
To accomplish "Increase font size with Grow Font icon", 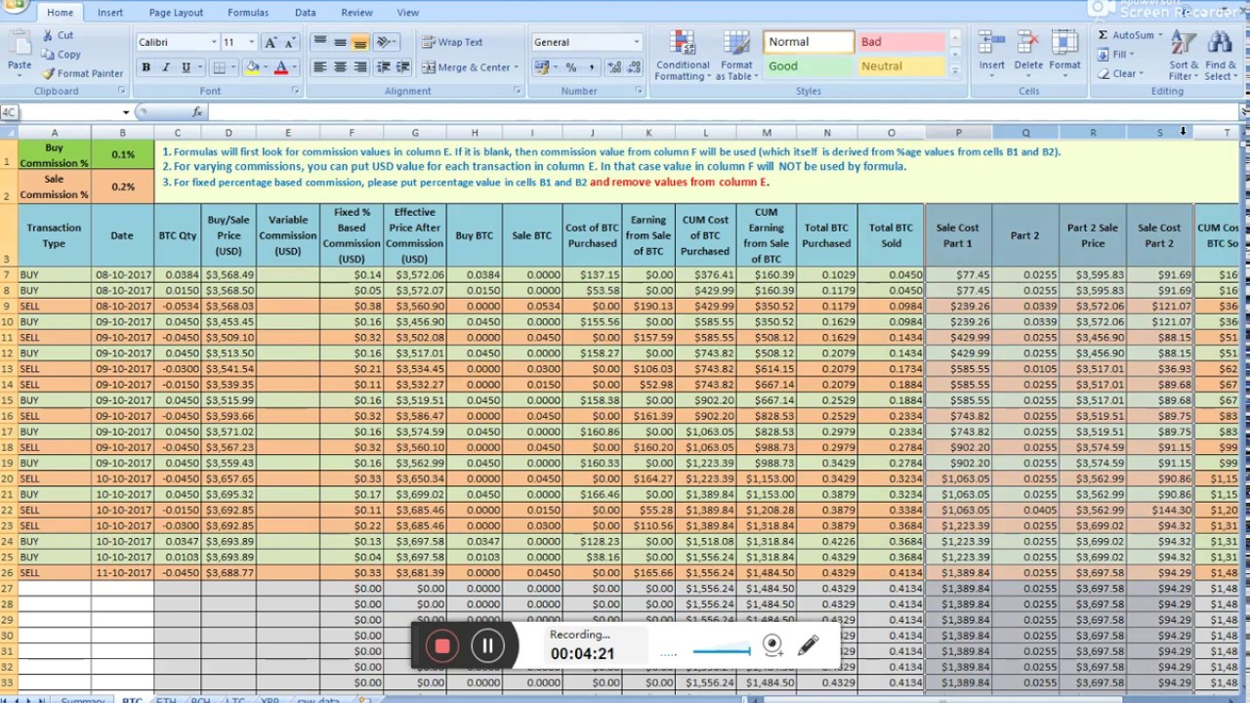I will coord(271,42).
